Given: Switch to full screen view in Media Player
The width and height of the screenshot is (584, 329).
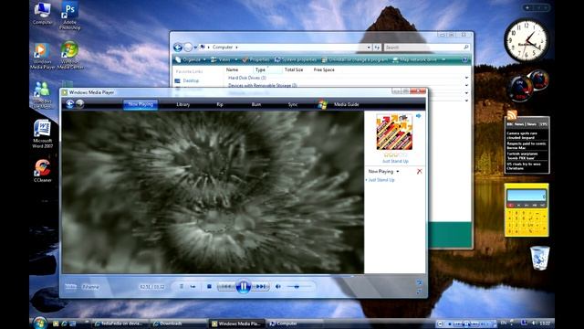Looking at the screenshot, I should click(419, 282).
